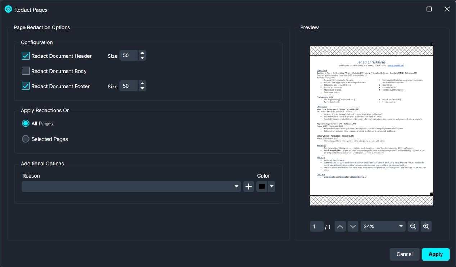The image size is (456, 267).
Task: Uncheck Redact Document Header checkbox
Action: coord(26,56)
